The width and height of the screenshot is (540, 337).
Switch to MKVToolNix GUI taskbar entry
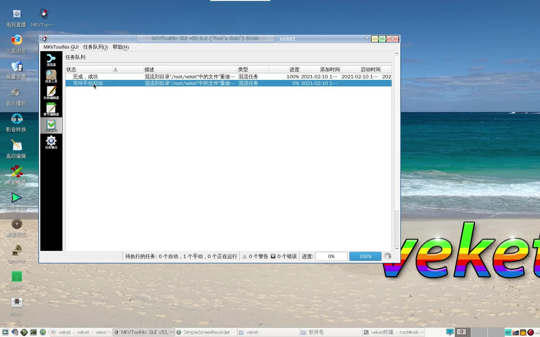pyautogui.click(x=144, y=332)
